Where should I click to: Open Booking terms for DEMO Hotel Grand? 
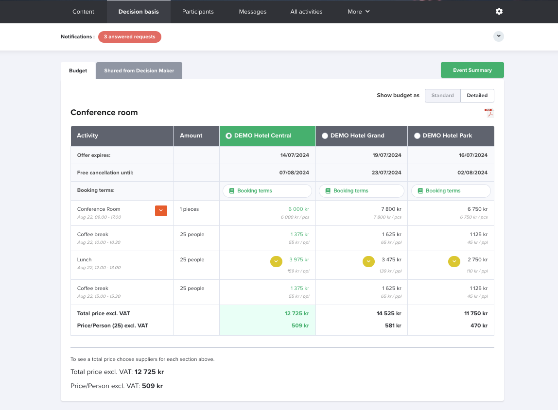(362, 191)
